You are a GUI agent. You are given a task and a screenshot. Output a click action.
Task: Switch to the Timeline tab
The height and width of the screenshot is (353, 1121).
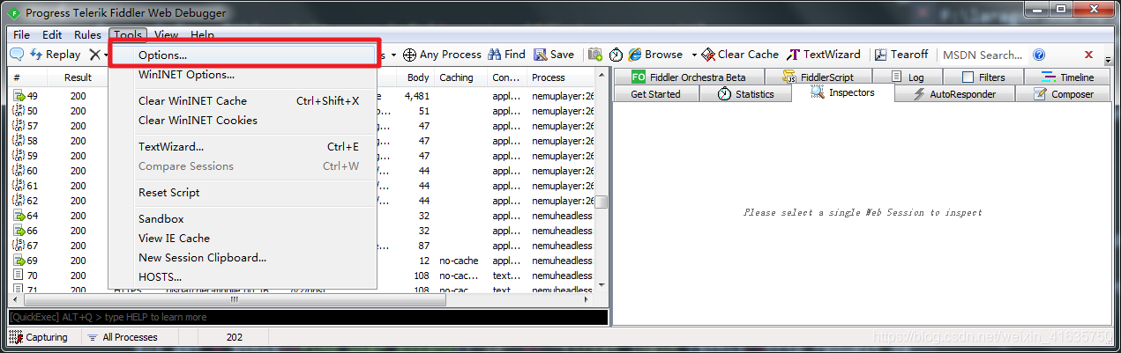point(1067,77)
